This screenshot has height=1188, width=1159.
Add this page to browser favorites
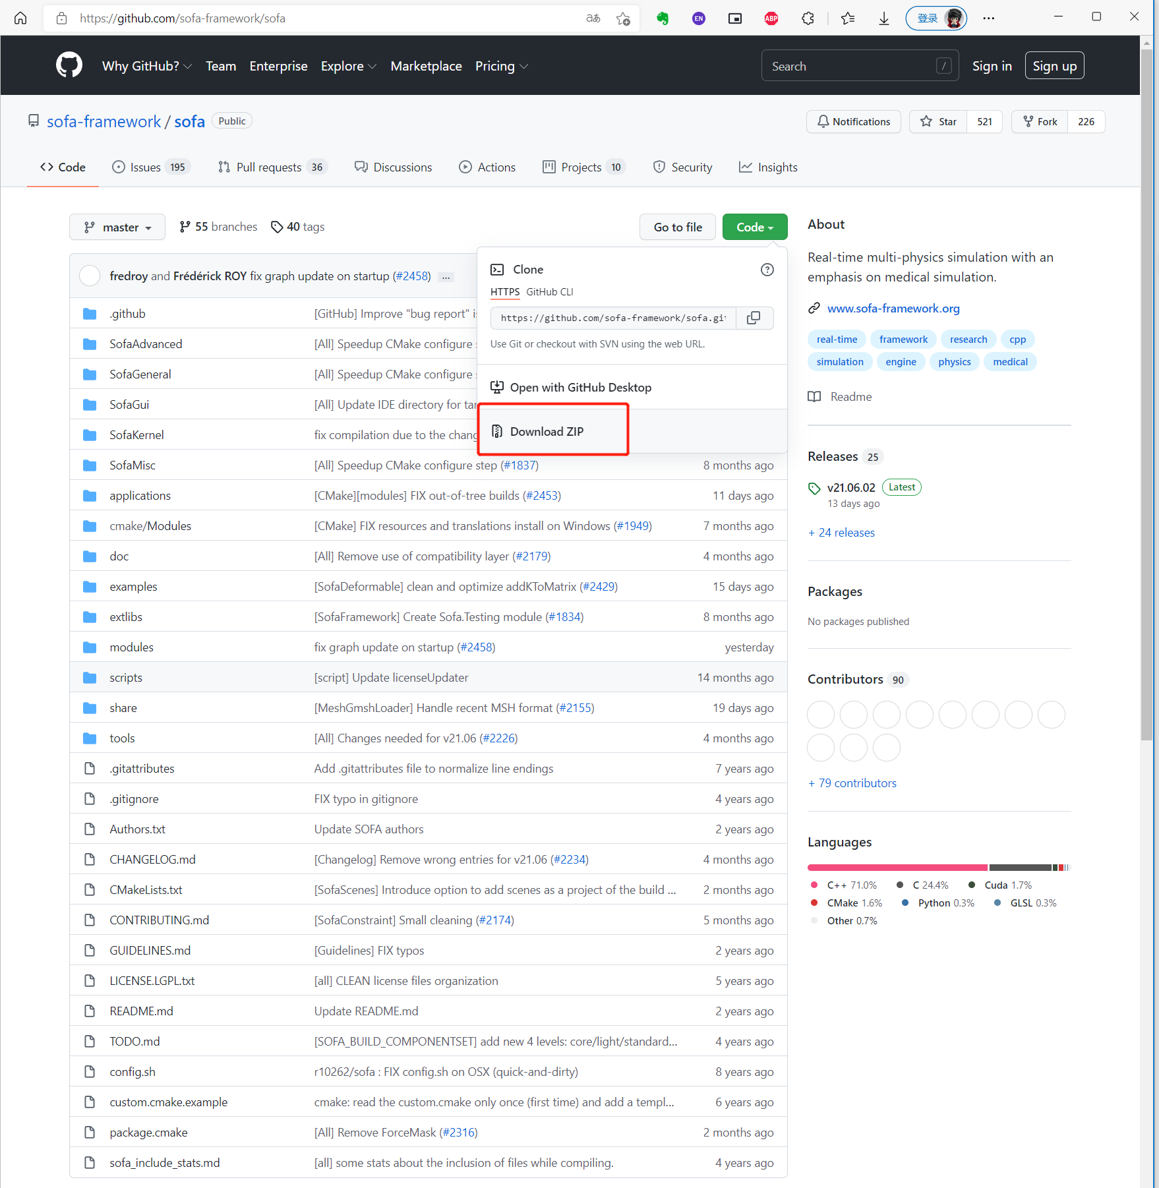coord(622,18)
